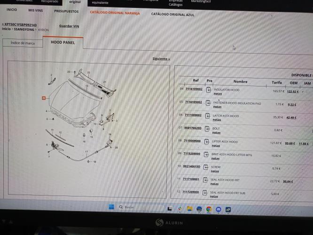The image size is (313, 235).
Task: Click the replacement icon for SEAL ASSY-HOOD FRT
Action: pos(205,180)
